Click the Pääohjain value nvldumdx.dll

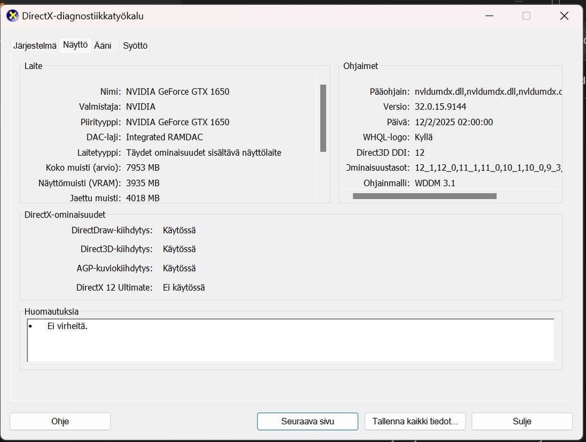[x=488, y=92]
